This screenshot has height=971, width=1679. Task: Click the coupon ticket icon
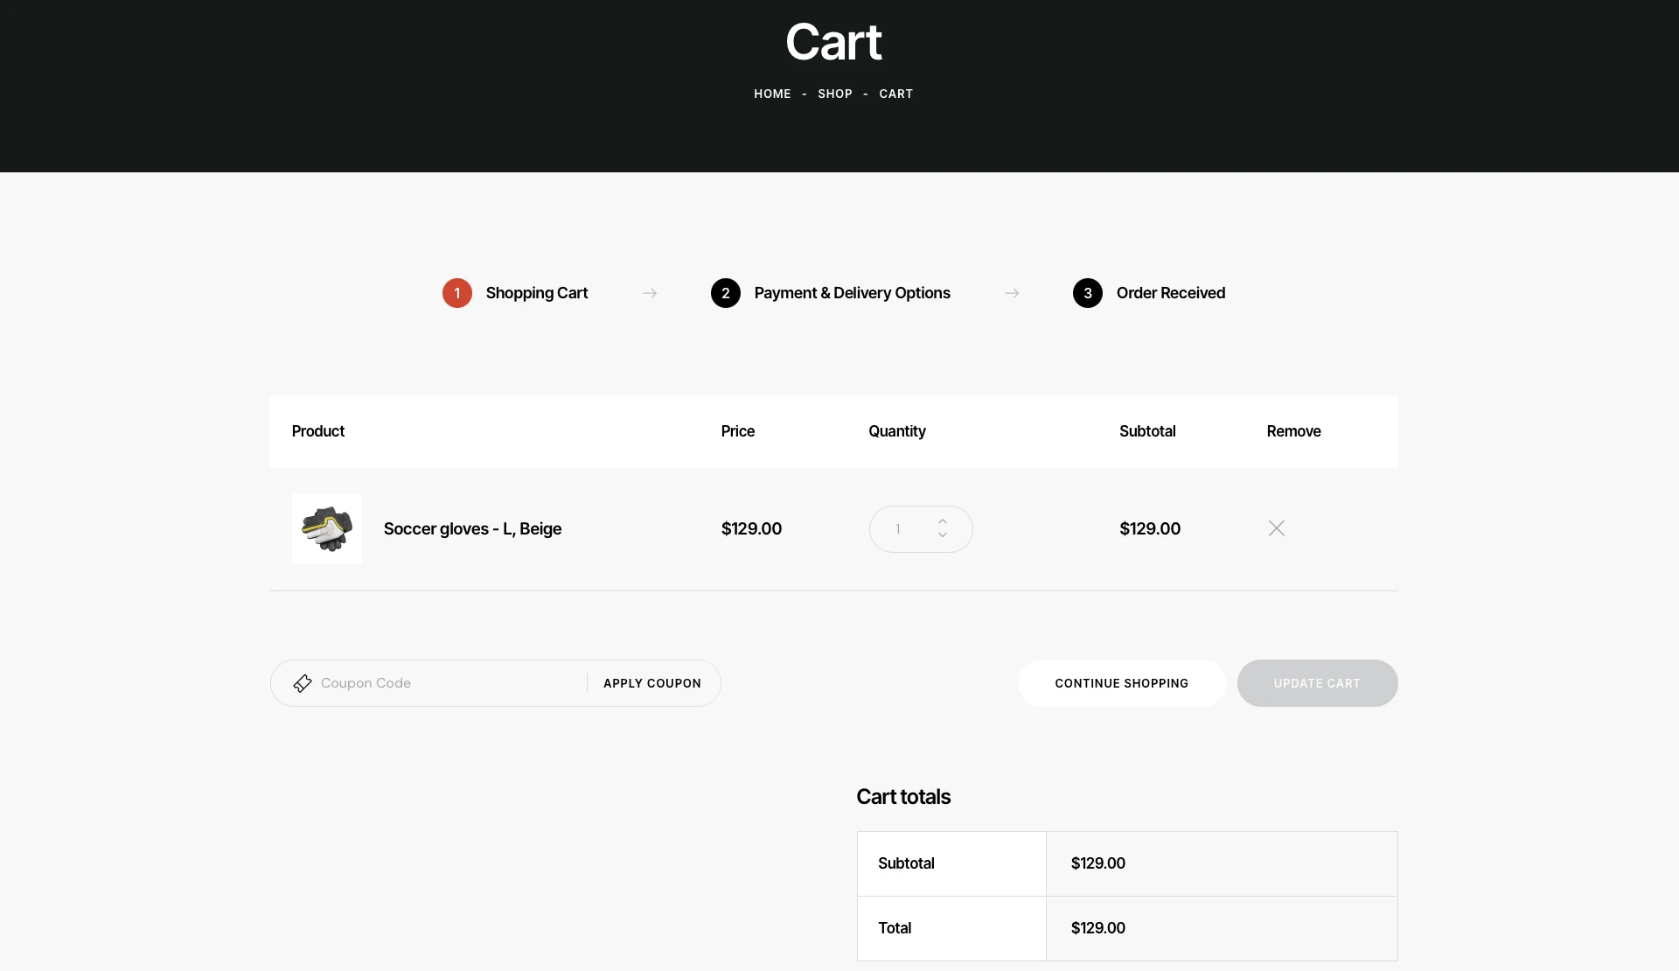303,683
